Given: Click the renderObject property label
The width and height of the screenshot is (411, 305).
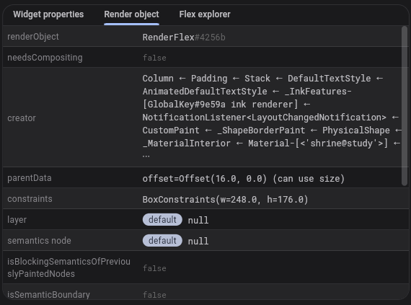Looking at the screenshot, I should click(x=33, y=37).
